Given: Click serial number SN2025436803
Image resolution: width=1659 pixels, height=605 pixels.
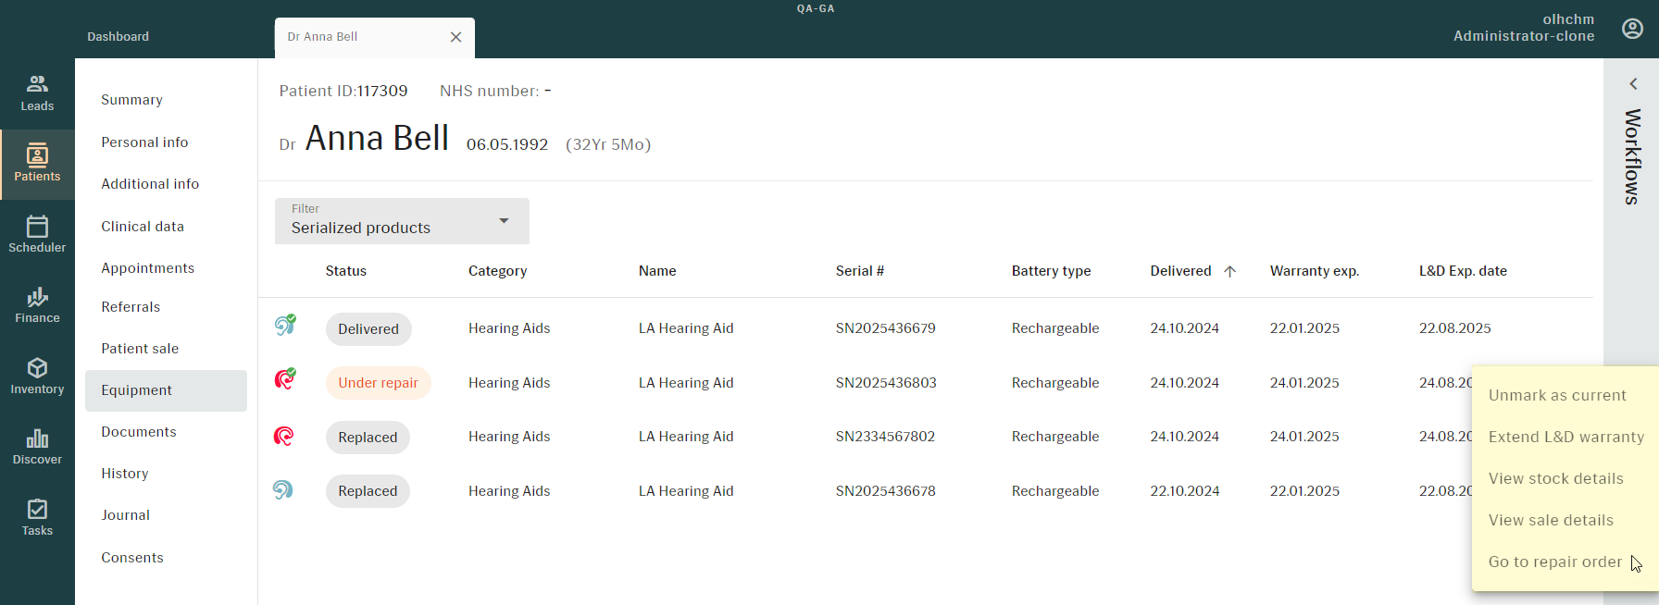Looking at the screenshot, I should pyautogui.click(x=886, y=383).
